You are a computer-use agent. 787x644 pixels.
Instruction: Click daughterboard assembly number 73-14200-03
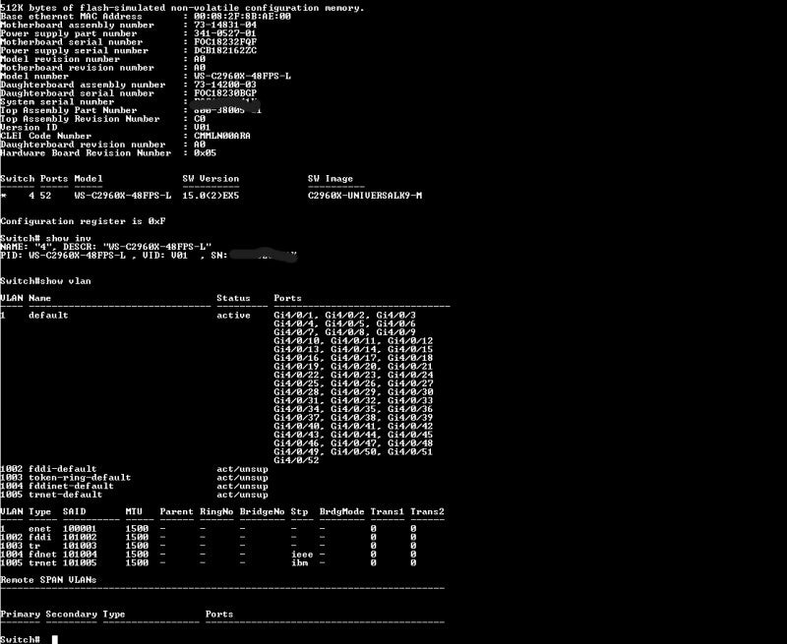(x=225, y=85)
